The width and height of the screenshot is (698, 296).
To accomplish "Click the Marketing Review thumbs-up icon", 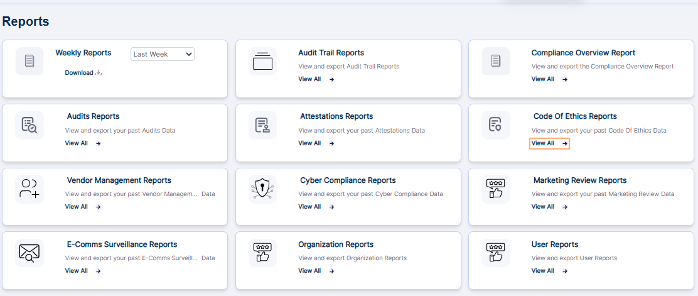I will [496, 189].
